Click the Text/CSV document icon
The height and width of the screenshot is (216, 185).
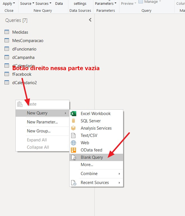coord(73,135)
